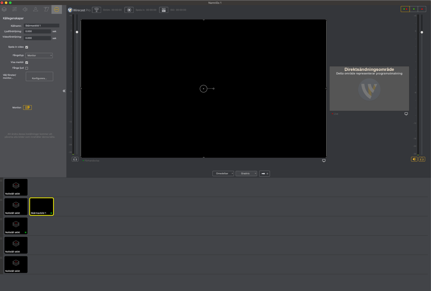Open the Gradvis transition dropdown
This screenshot has height=291, width=431.
tap(246, 174)
